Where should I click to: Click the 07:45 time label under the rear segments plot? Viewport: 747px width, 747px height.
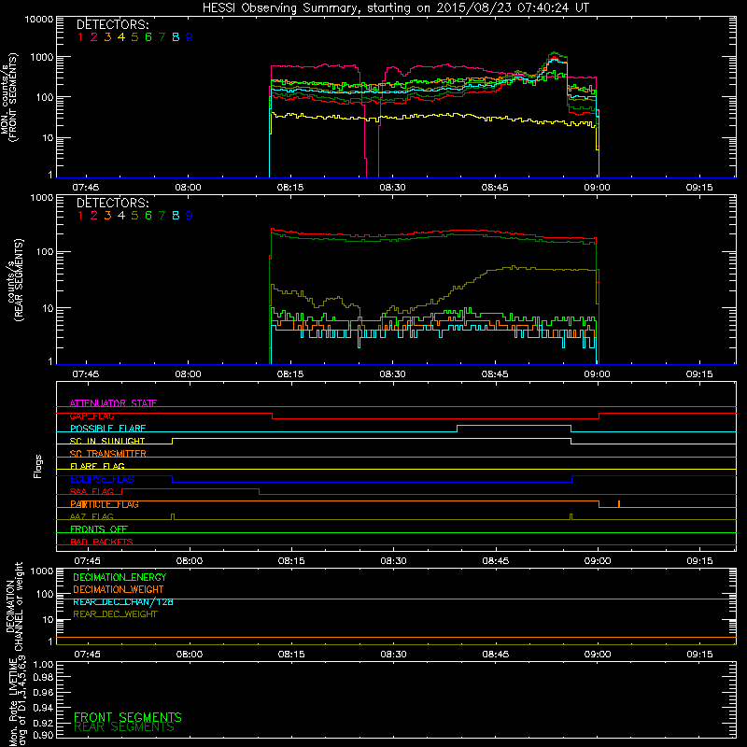(x=86, y=374)
